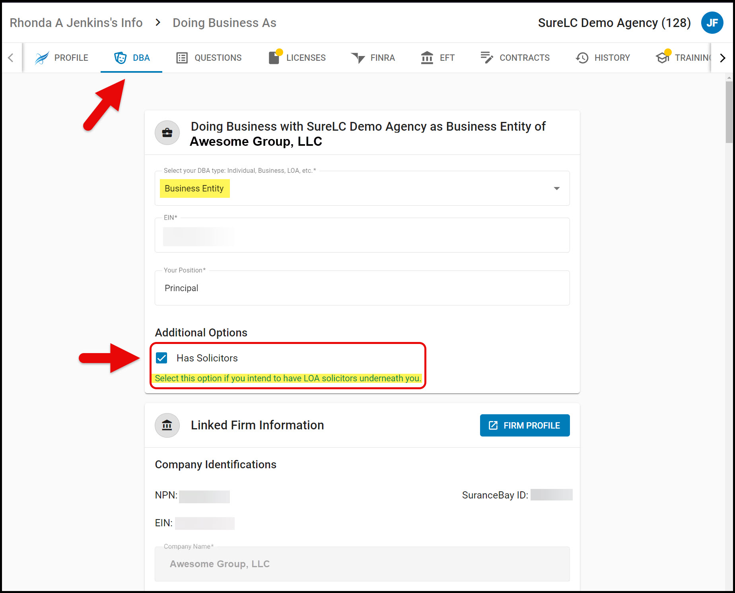Click the briefcase icon beside heading

[167, 133]
